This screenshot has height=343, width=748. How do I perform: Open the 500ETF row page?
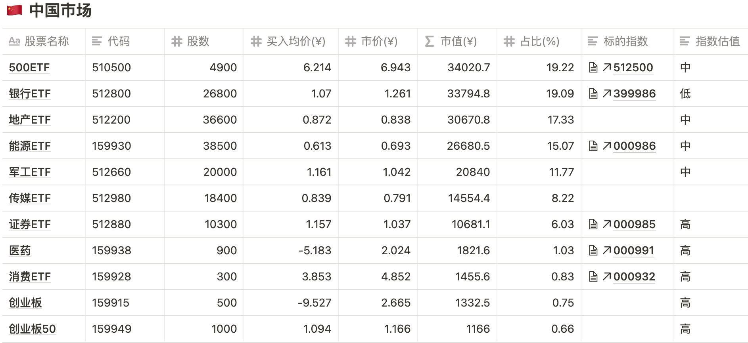point(29,68)
